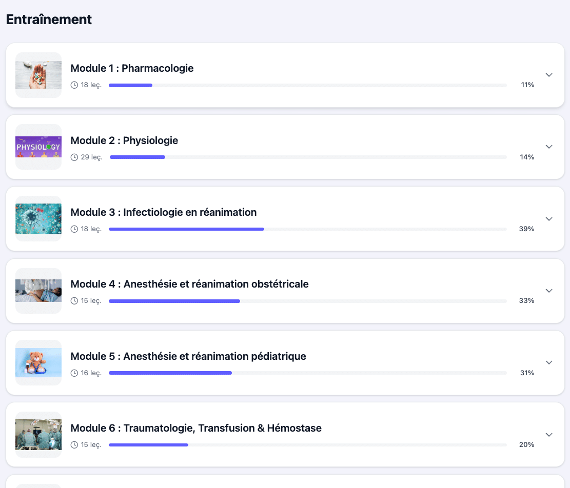Viewport: 570px width, 488px height.
Task: Click the 14% progress value
Action: (x=527, y=157)
